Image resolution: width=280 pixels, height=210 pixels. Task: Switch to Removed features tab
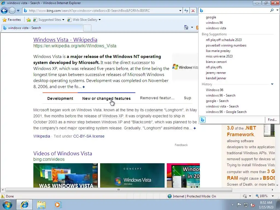click(157, 98)
